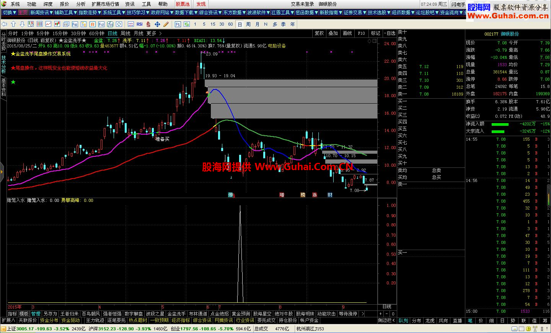This screenshot has height=333, width=551.
Task: Click the green star marker on chart
Action: click(x=13, y=82)
